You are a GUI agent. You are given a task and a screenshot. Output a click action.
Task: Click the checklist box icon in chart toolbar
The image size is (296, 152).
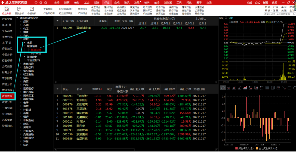pos(273,88)
